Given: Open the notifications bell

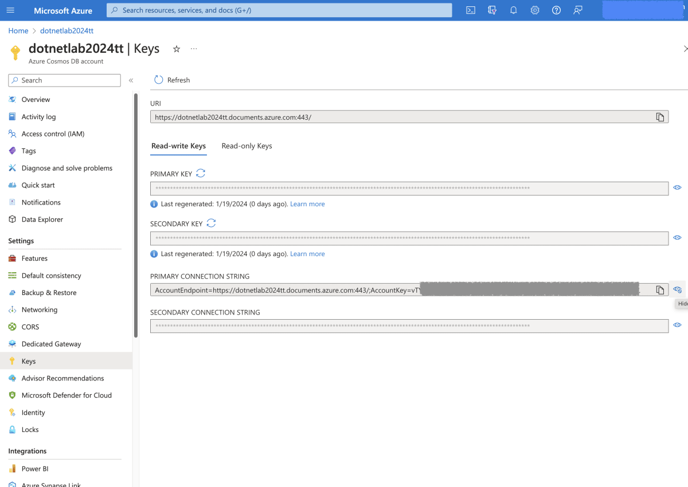Looking at the screenshot, I should click(514, 10).
